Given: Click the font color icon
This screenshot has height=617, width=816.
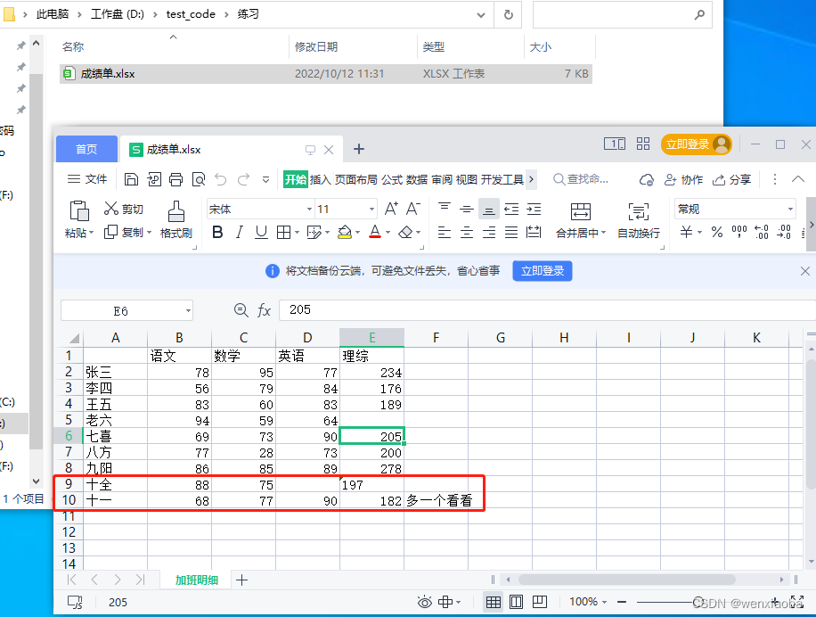Looking at the screenshot, I should (376, 231).
